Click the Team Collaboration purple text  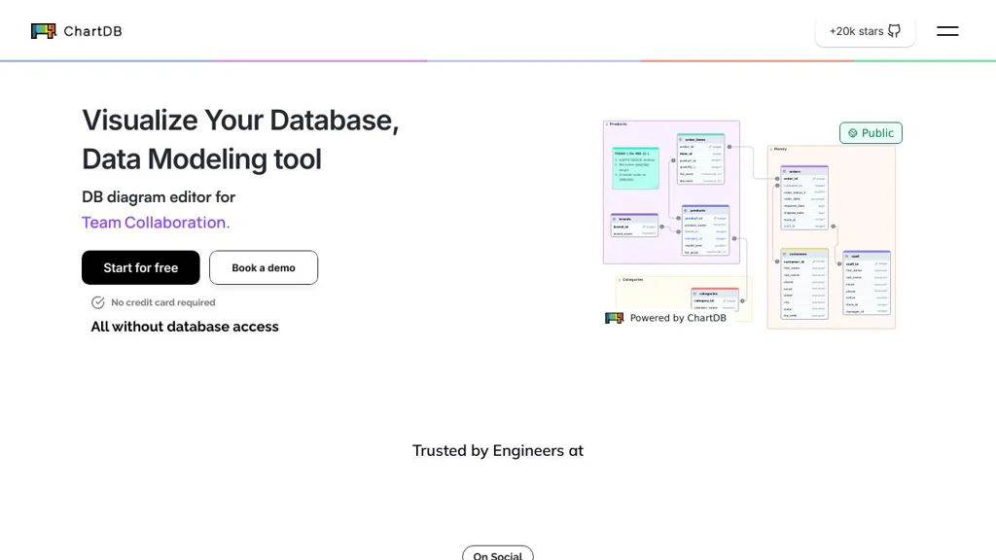[x=156, y=223]
